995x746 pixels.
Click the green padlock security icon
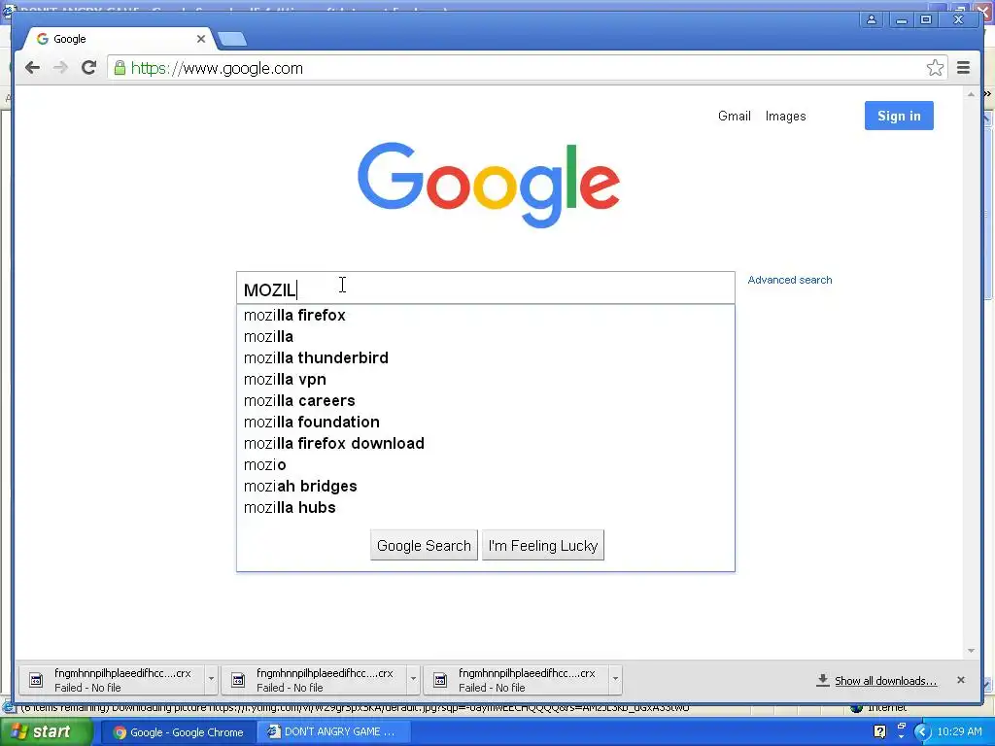click(120, 68)
